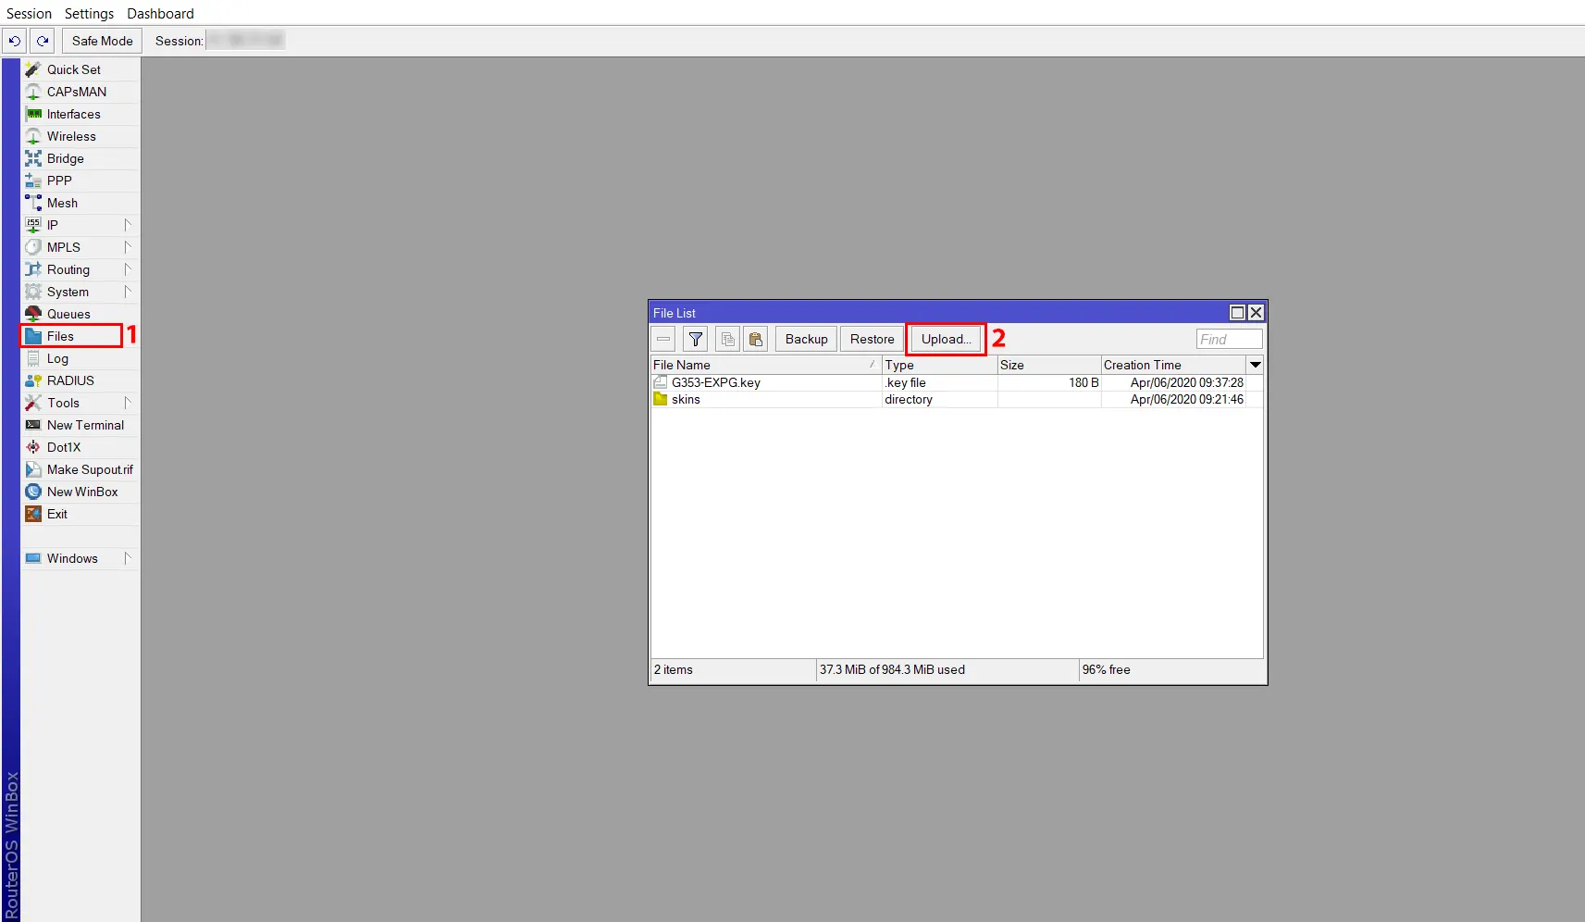The width and height of the screenshot is (1585, 922).
Task: Open the Dashboard menu
Action: pos(159,13)
